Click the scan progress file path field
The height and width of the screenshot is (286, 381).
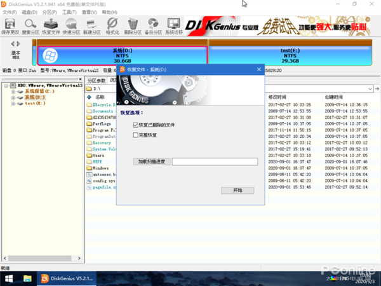click(215, 161)
